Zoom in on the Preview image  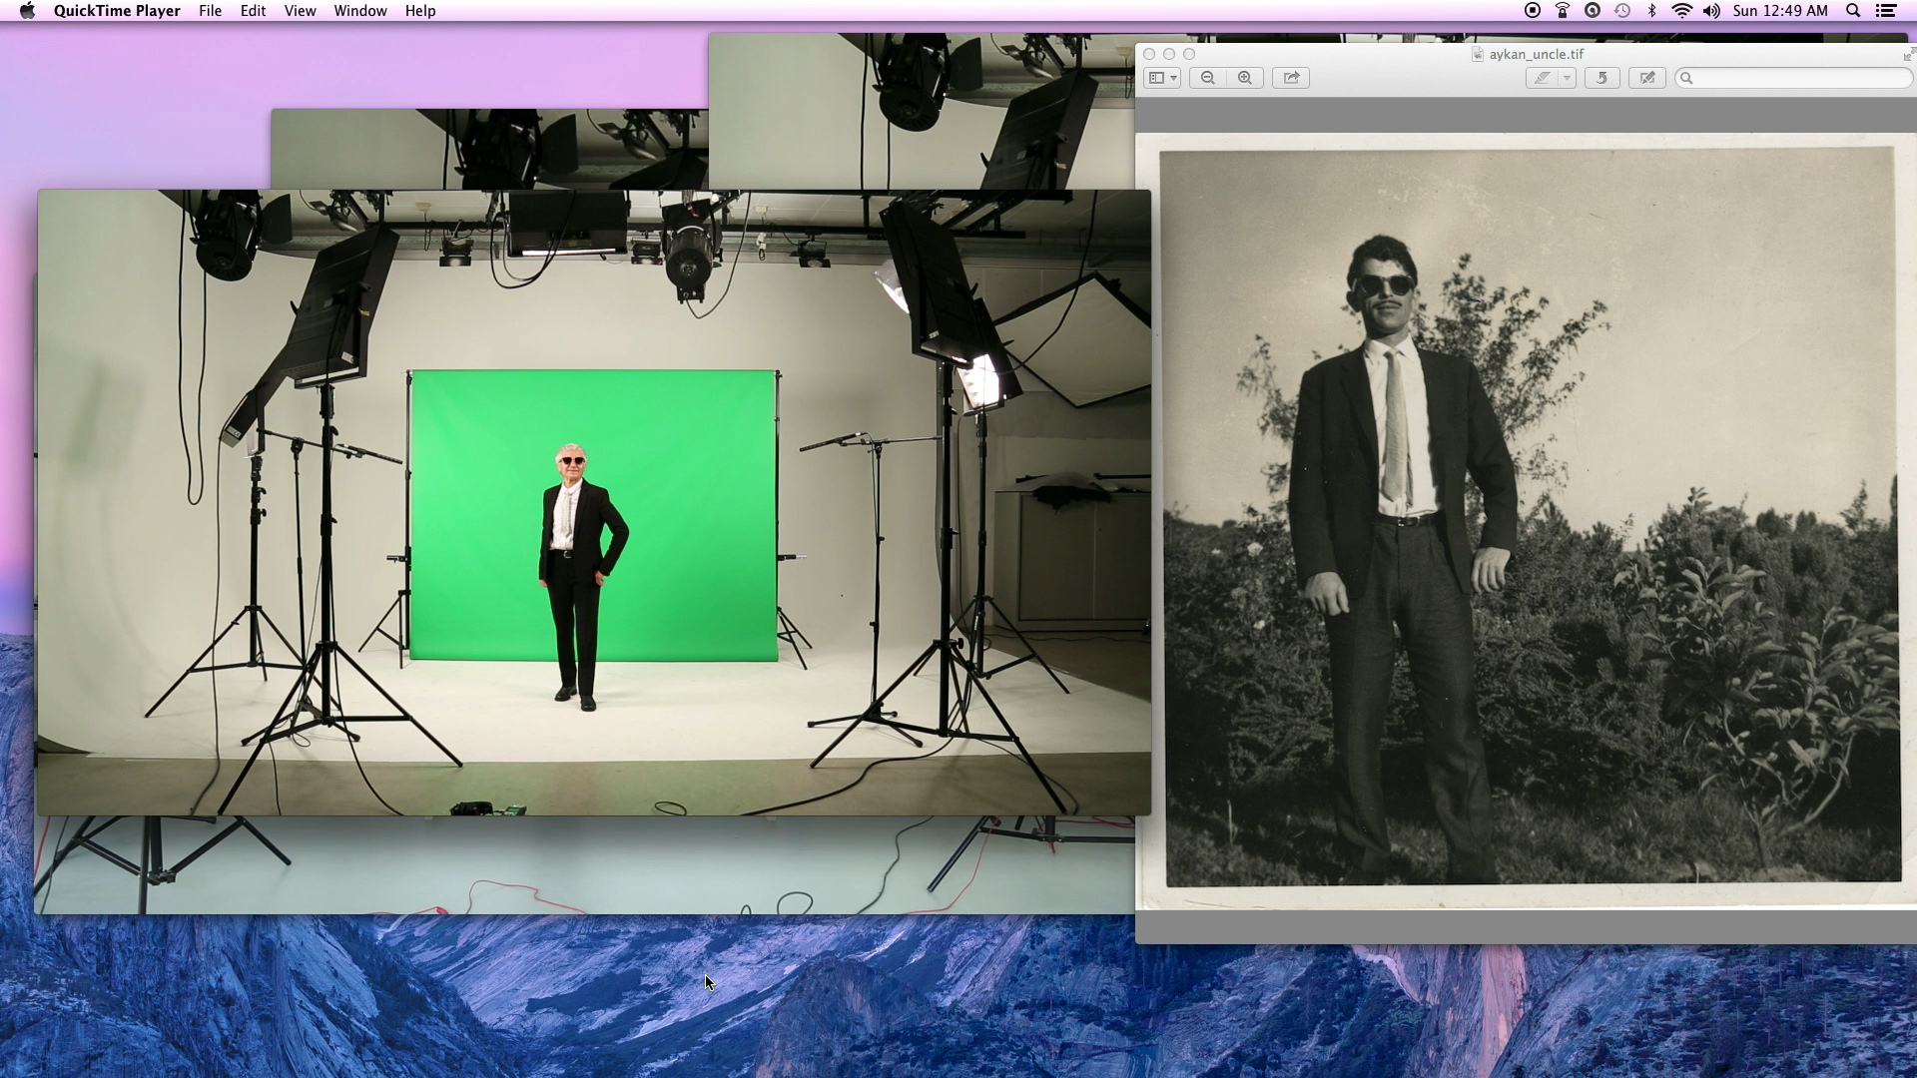tap(1245, 78)
